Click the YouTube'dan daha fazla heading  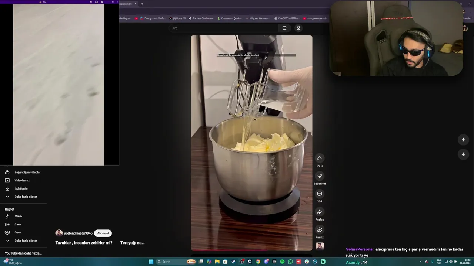[23, 253]
